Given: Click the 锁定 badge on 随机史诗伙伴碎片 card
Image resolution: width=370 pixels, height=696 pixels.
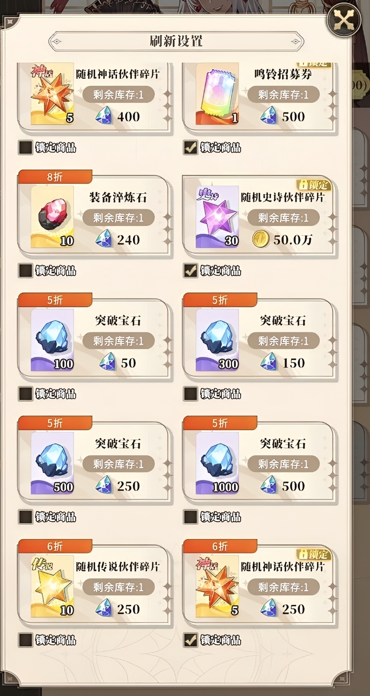Looking at the screenshot, I should tap(314, 185).
